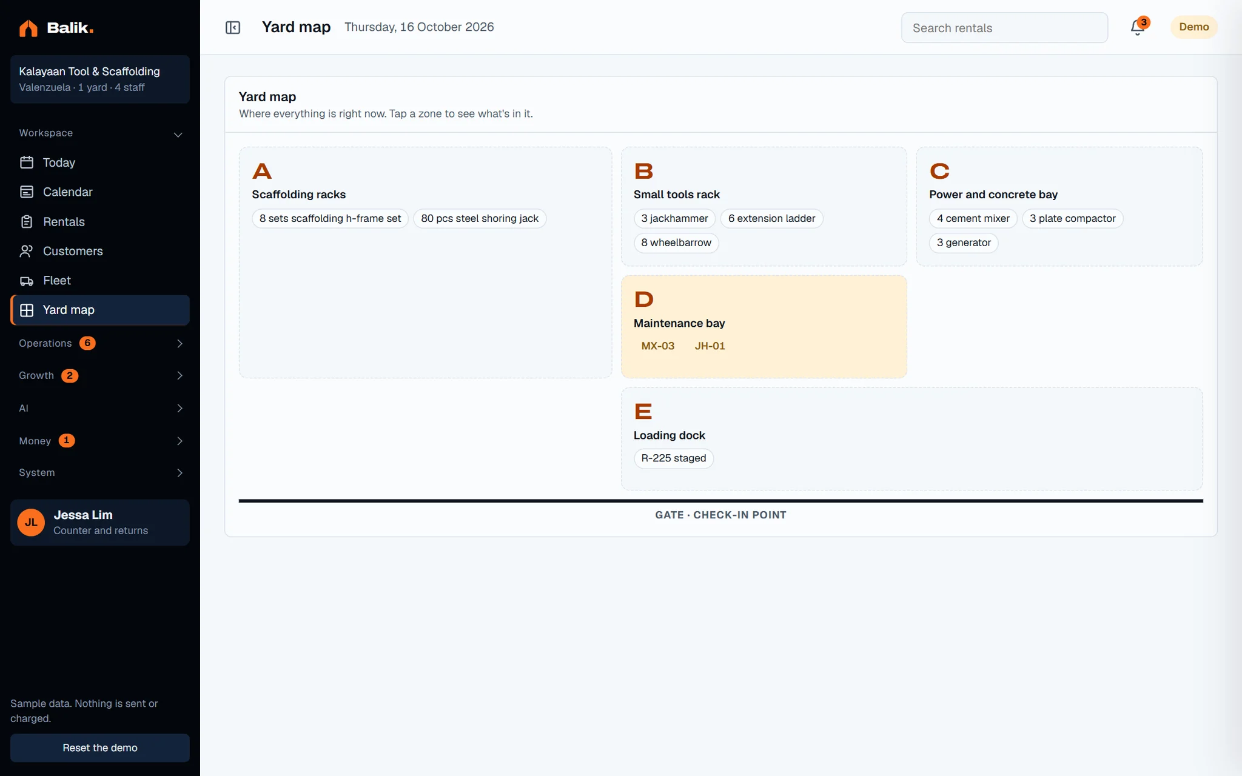Open notifications bell icon

1137,28
